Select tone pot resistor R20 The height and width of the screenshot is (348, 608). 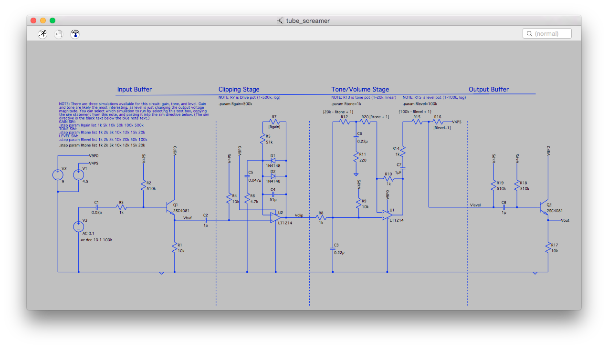click(365, 121)
